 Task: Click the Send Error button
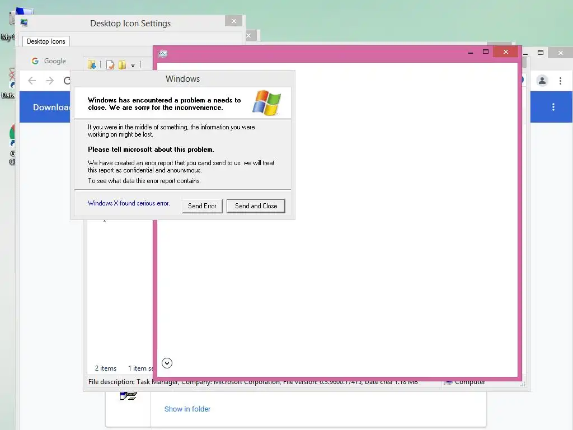pyautogui.click(x=202, y=206)
